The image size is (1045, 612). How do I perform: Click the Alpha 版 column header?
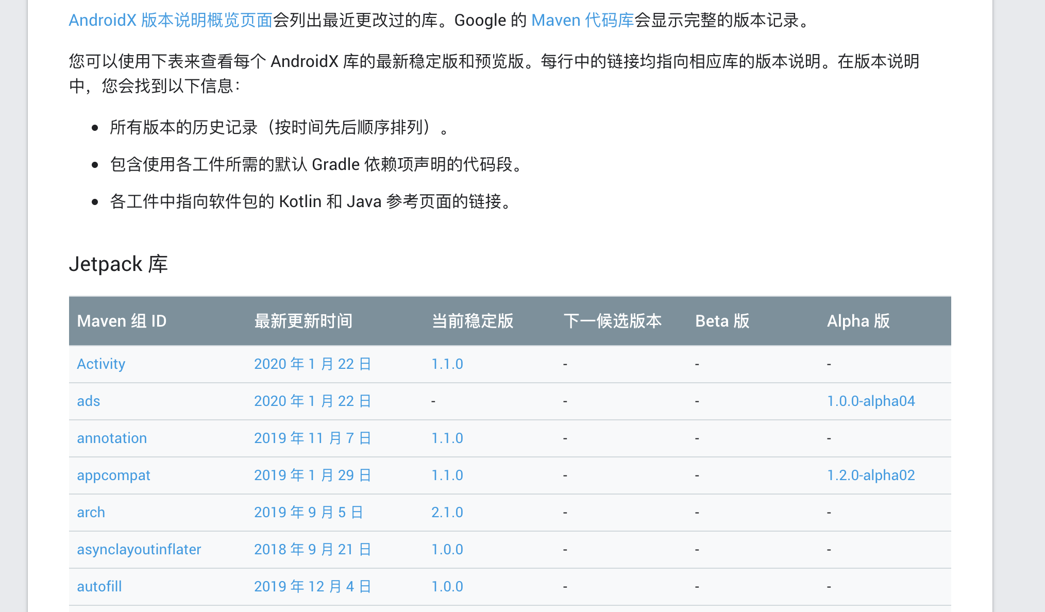coord(858,321)
